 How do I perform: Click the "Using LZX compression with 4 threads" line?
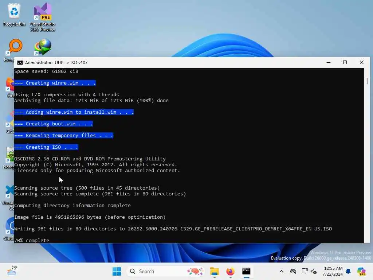(x=67, y=94)
